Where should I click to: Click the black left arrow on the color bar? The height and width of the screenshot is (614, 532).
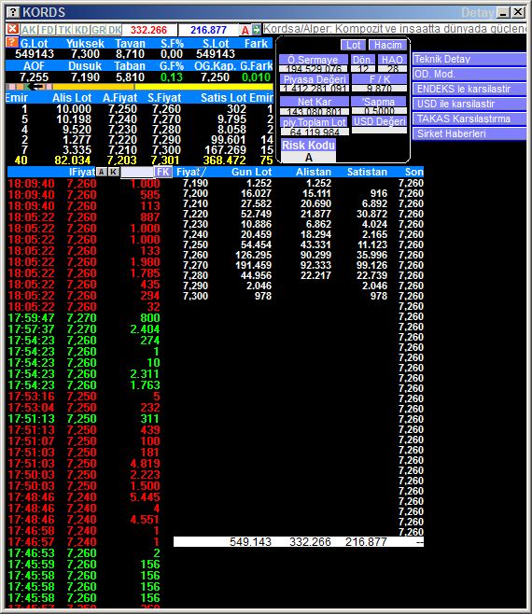pos(37,87)
